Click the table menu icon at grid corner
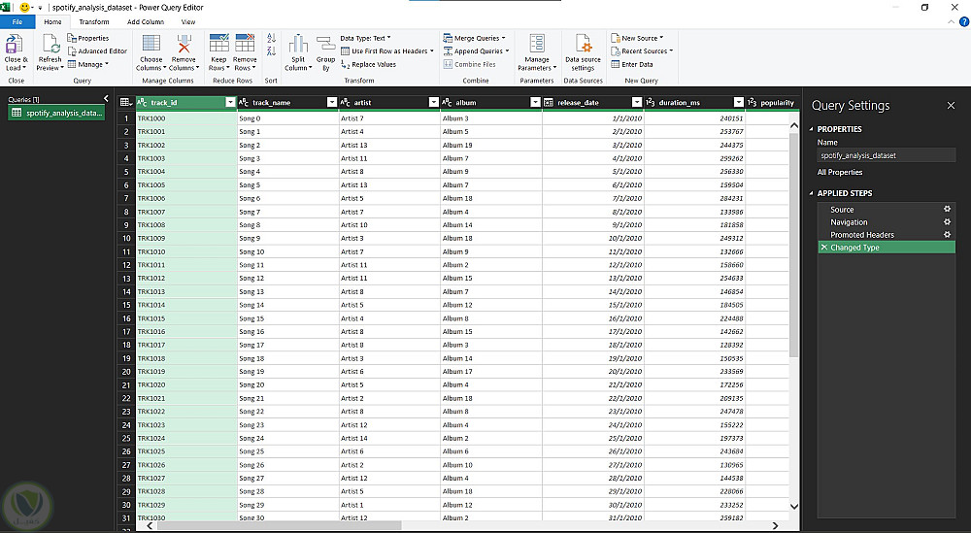Viewport: 971px width, 533px height. point(125,102)
